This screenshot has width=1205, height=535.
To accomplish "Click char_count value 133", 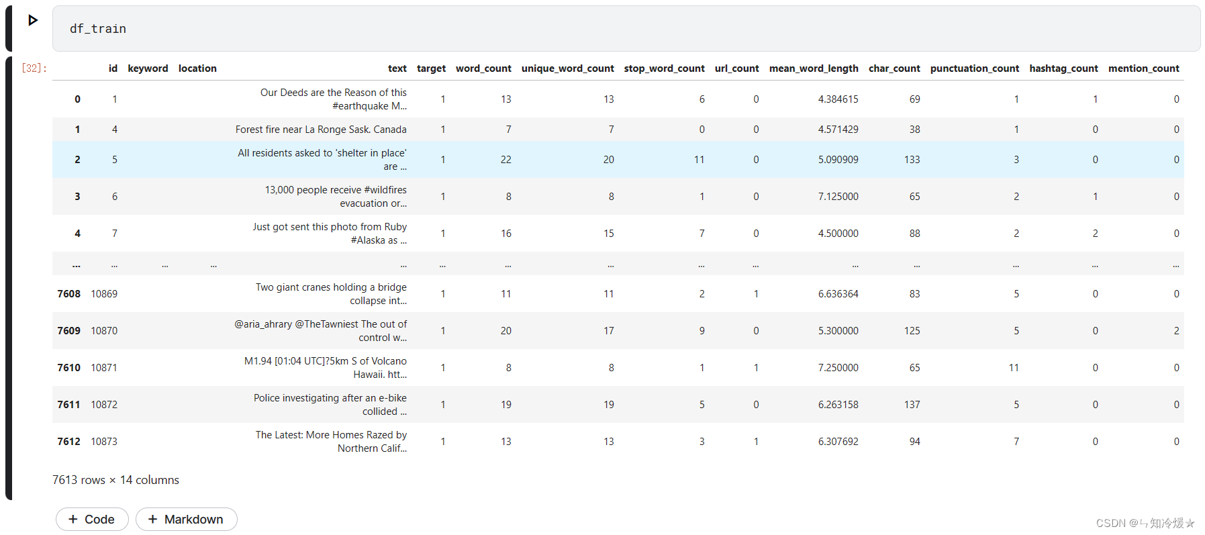I will (x=912, y=160).
